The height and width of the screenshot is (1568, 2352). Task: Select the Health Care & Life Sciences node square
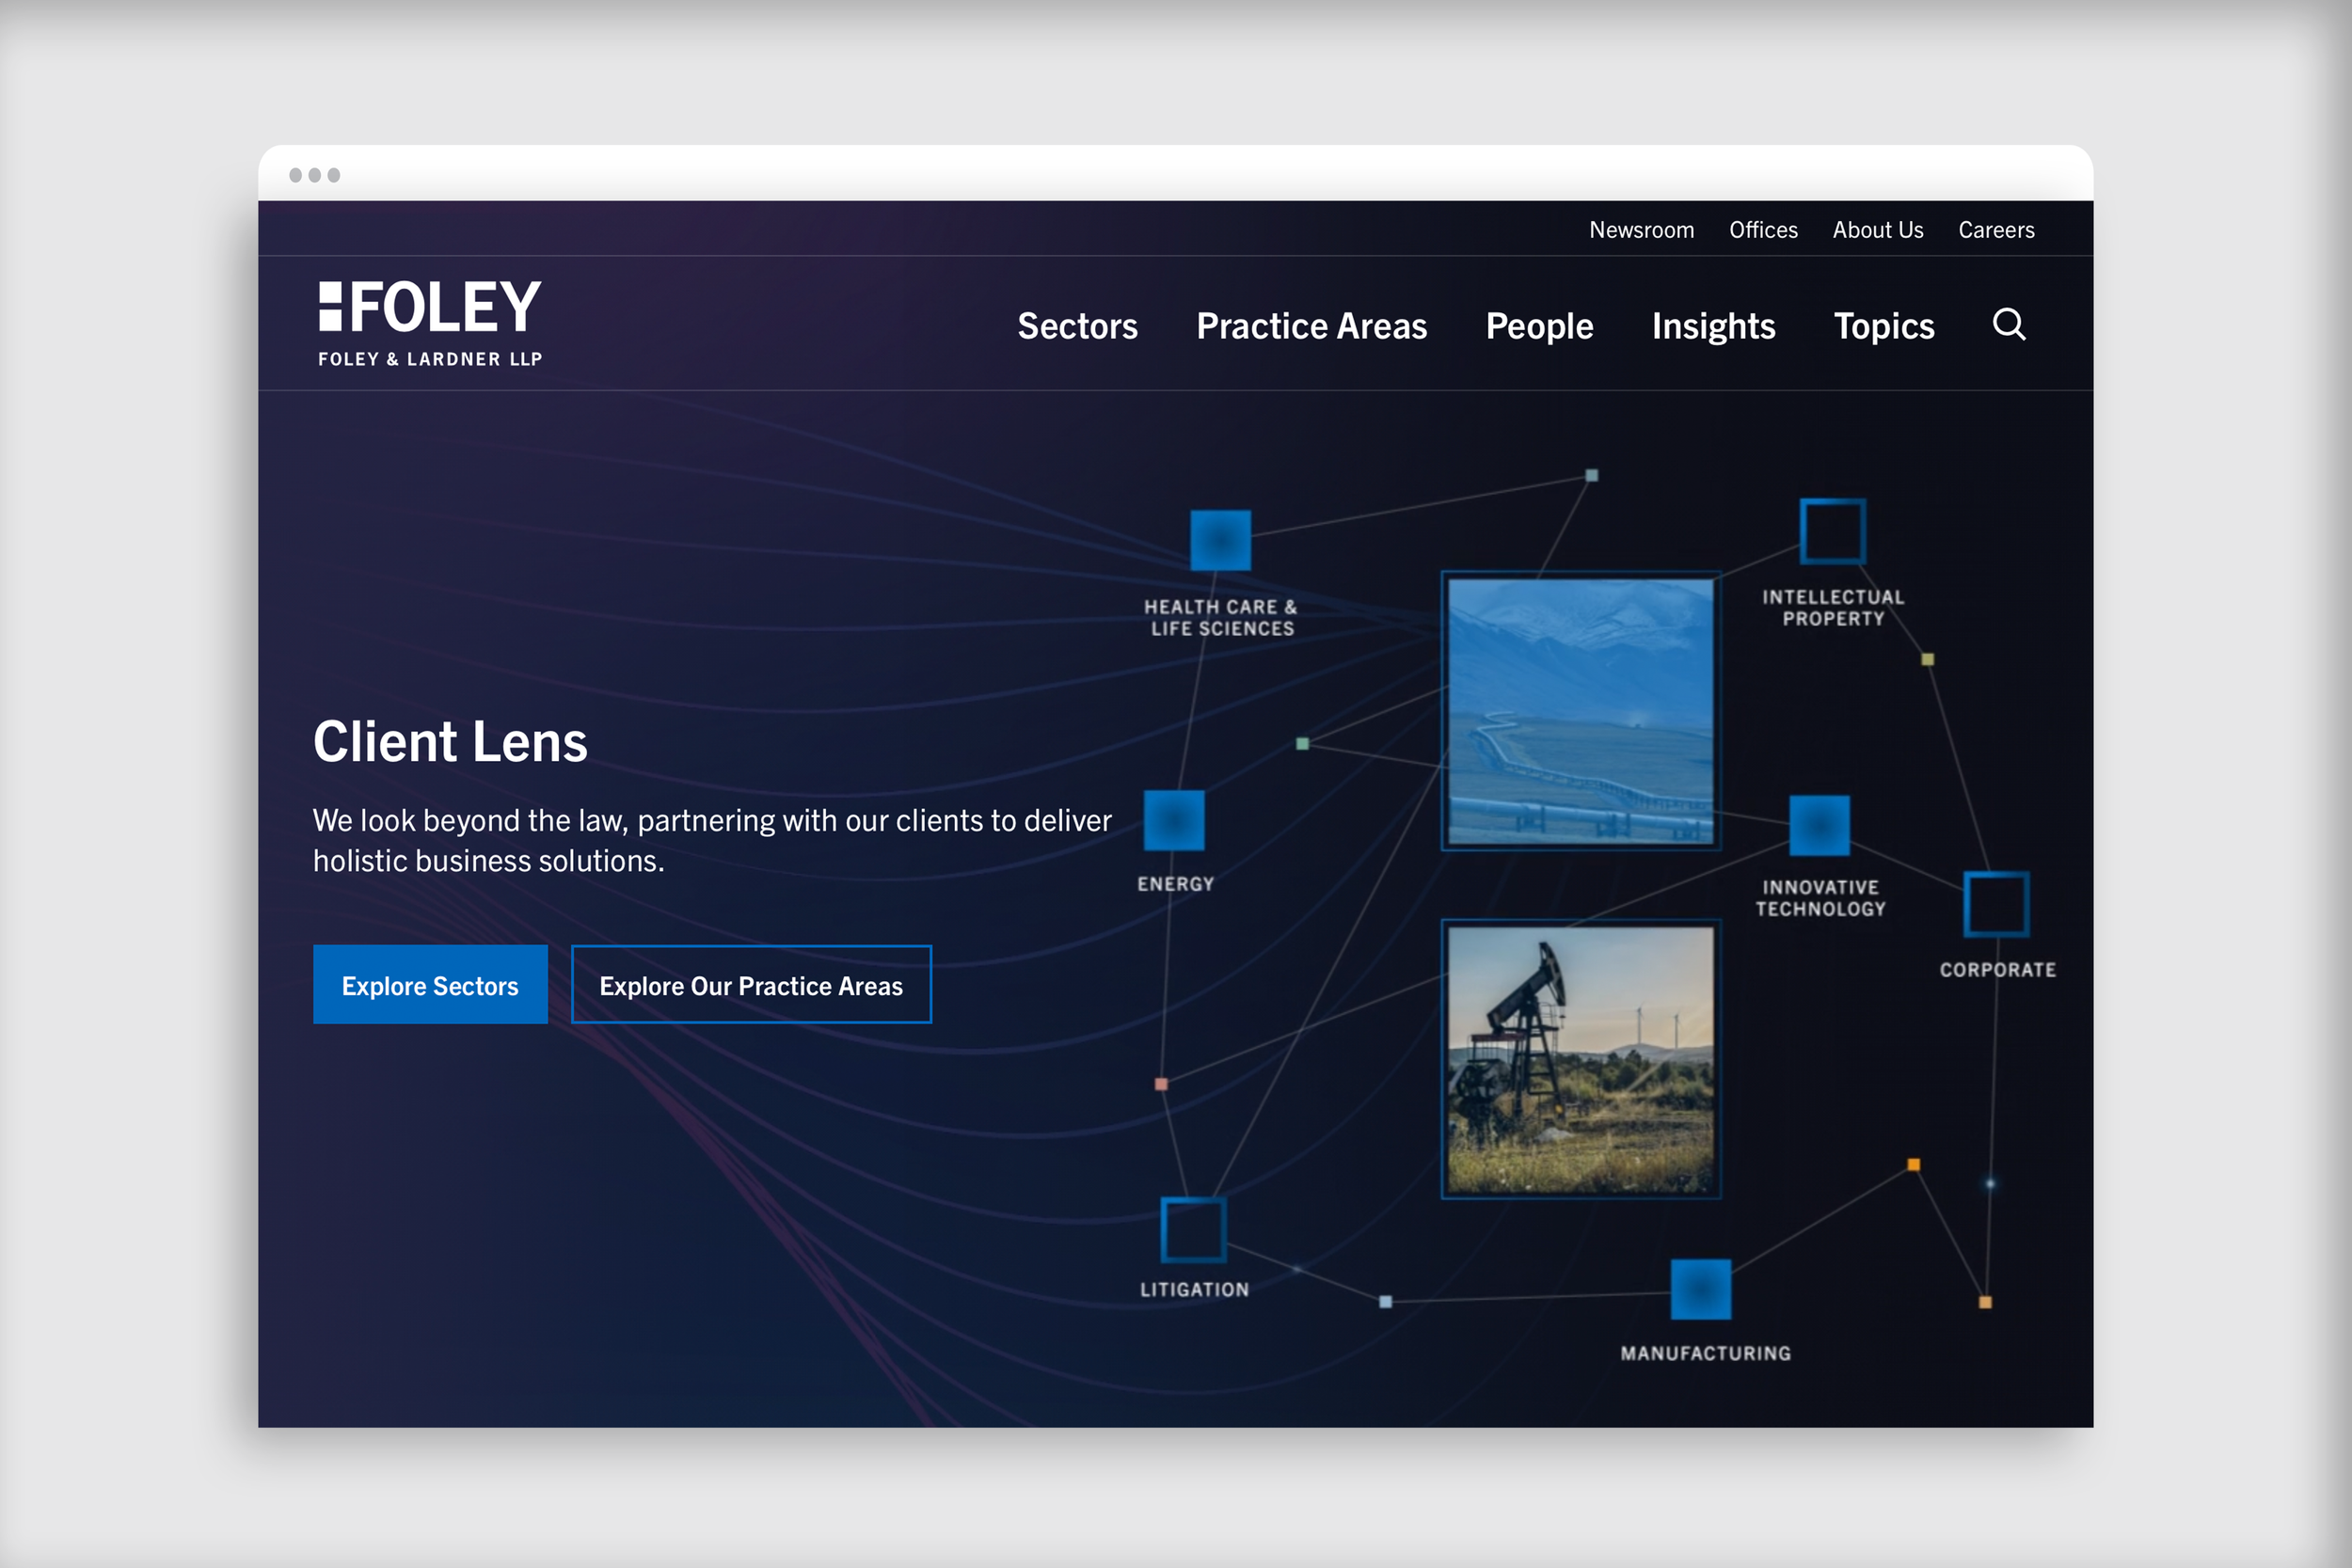click(1220, 540)
